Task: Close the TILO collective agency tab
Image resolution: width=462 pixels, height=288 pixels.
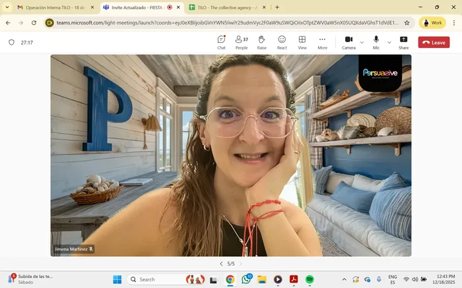Action: pyautogui.click(x=264, y=7)
